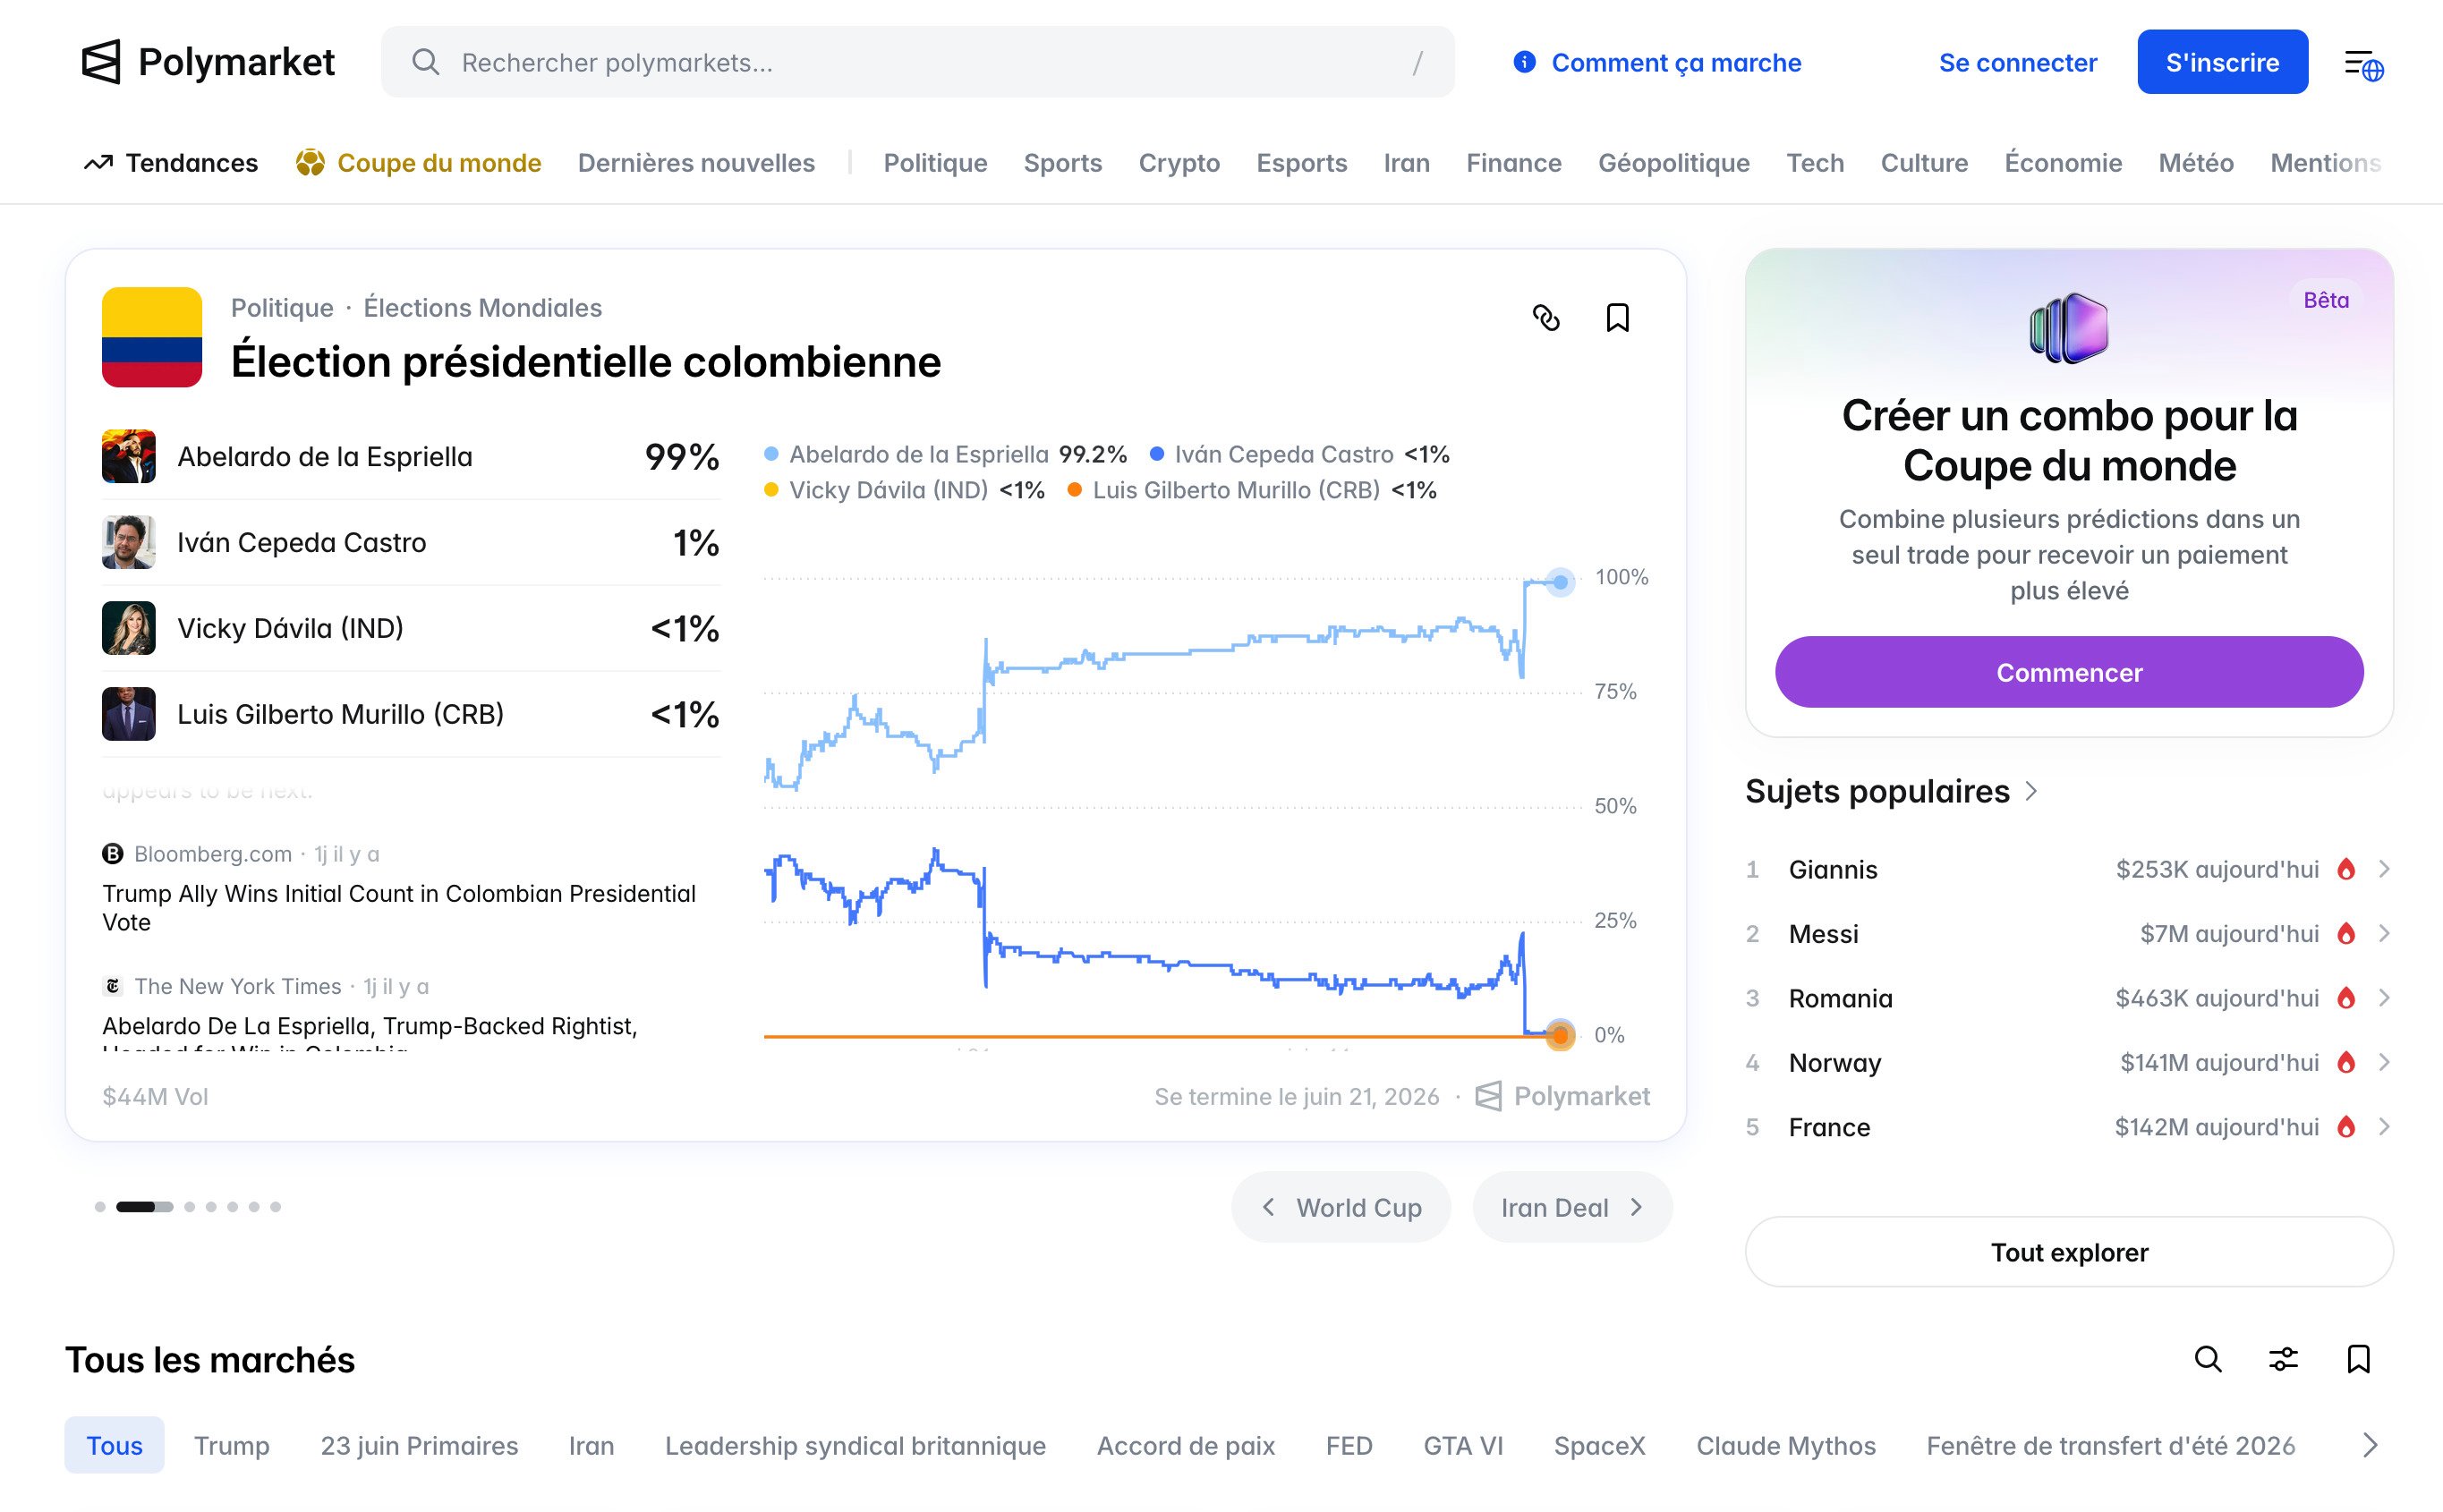Screen dimensions: 2443x1512
Task: Click Comment ça marche link
Action: pos(1676,62)
